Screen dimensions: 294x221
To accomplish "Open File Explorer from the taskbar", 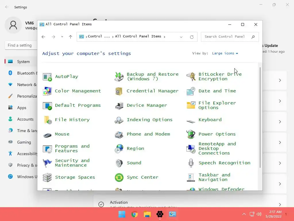I will point(147,214).
